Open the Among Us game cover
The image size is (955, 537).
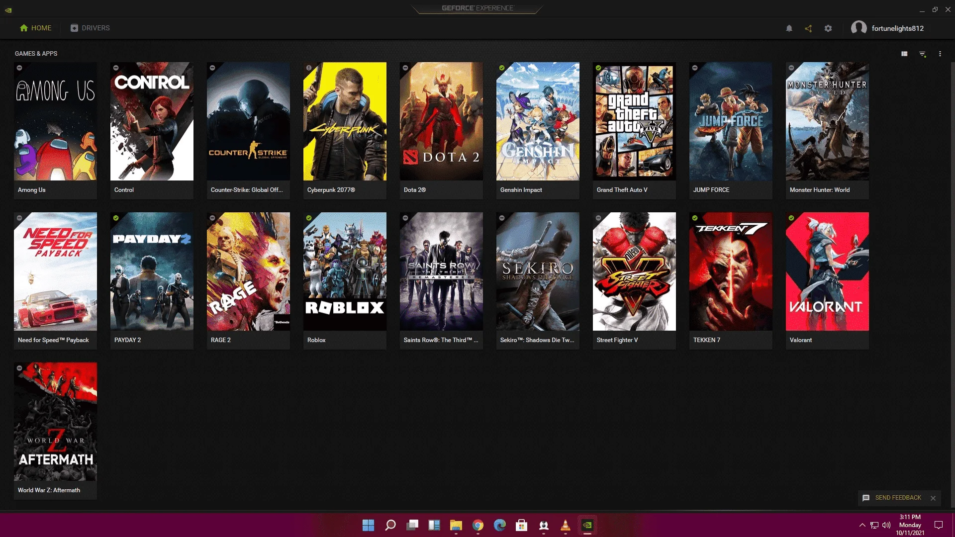pos(55,121)
